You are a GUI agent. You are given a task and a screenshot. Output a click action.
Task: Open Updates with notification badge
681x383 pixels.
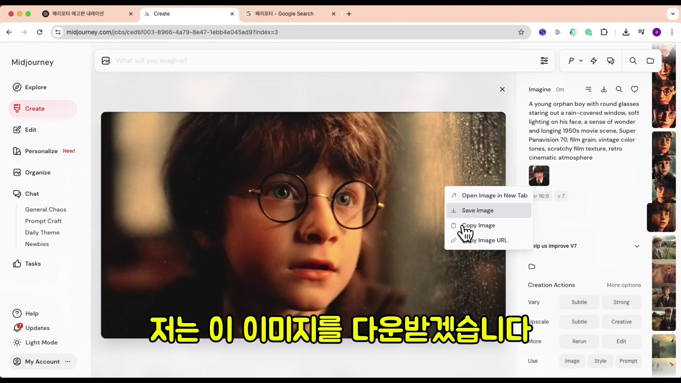tap(31, 328)
